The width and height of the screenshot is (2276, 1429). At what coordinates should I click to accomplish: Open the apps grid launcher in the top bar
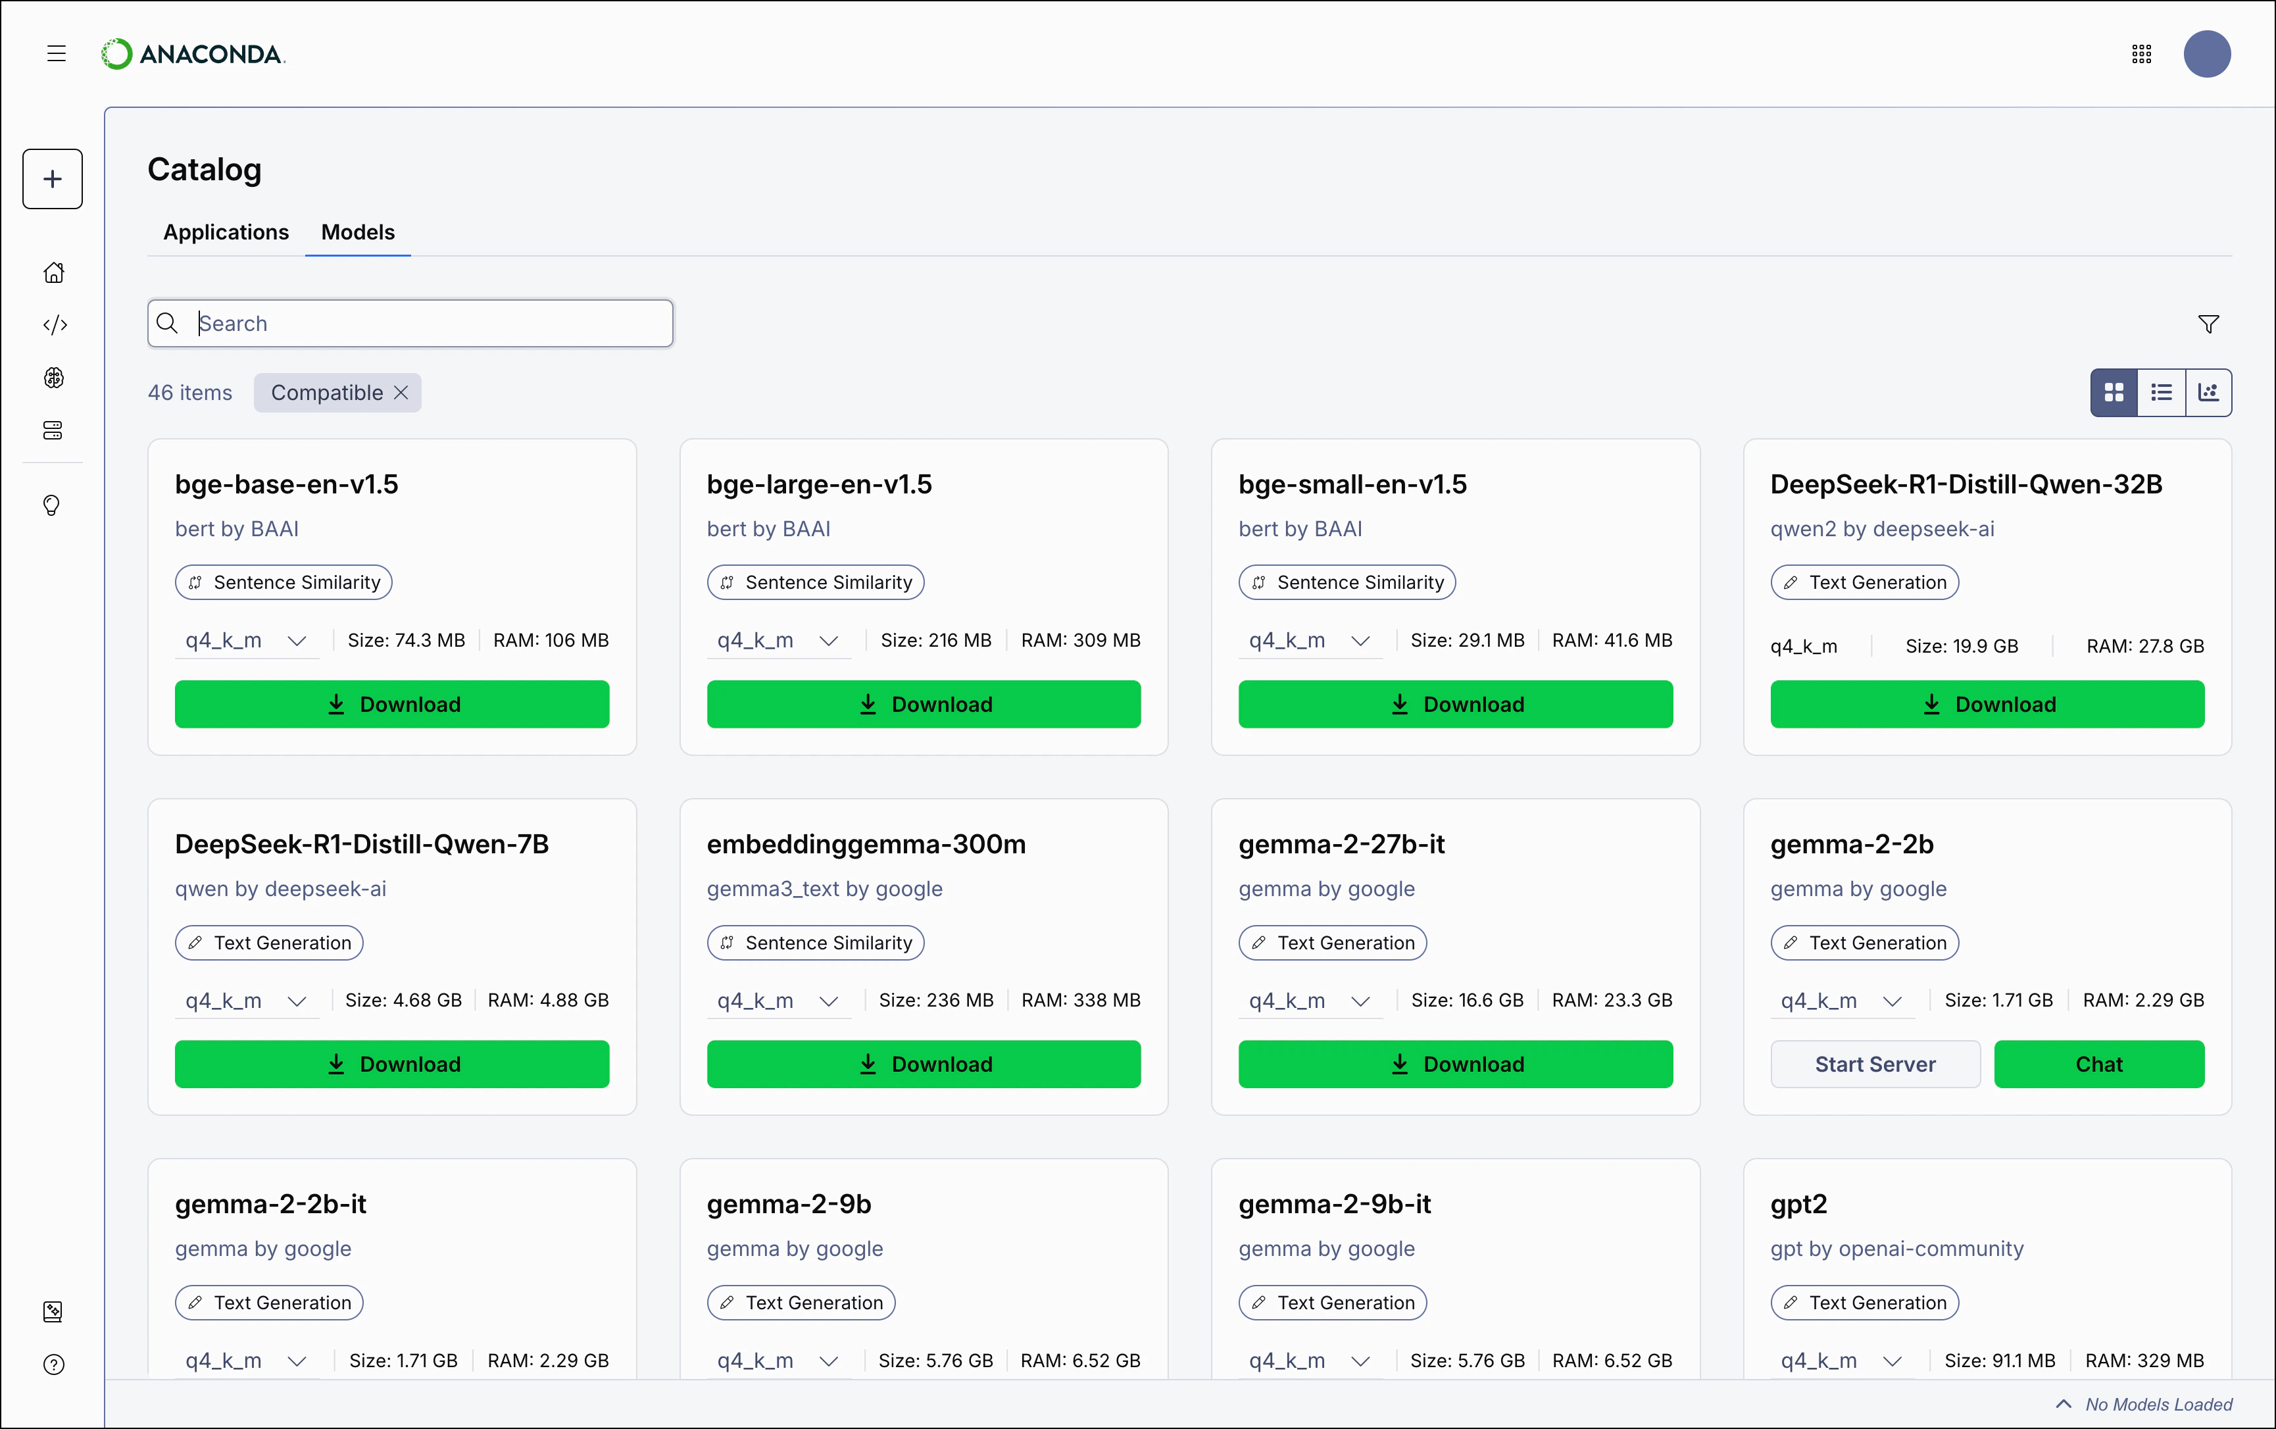[x=2141, y=54]
